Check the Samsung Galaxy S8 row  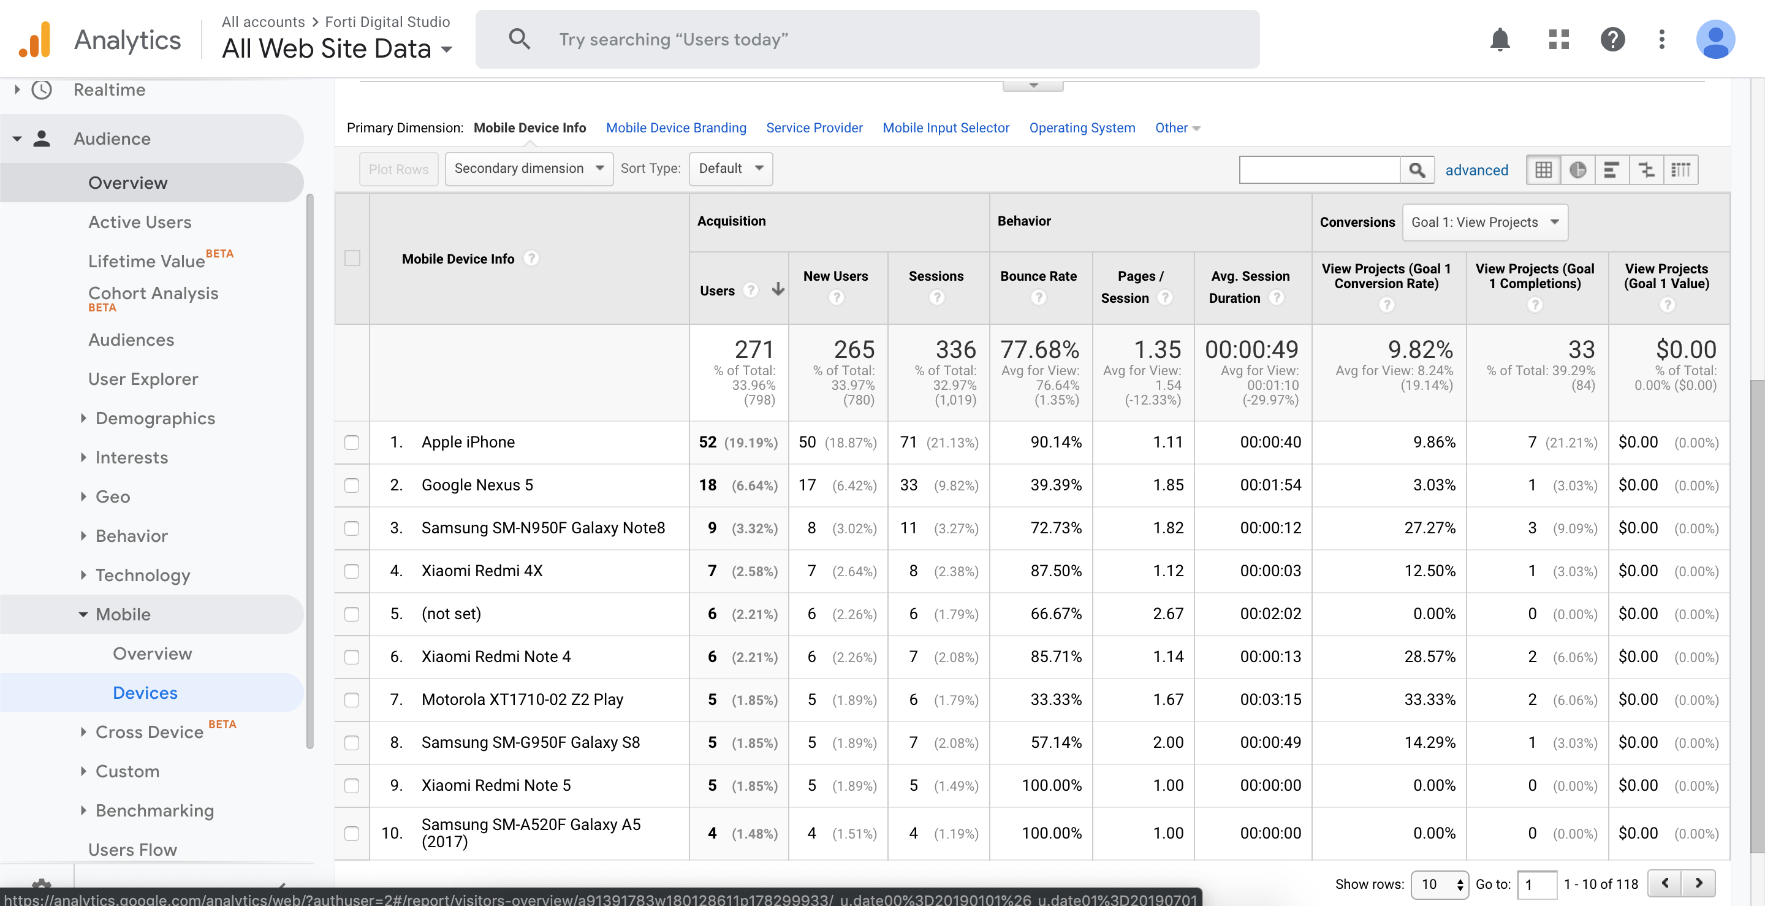coord(352,742)
